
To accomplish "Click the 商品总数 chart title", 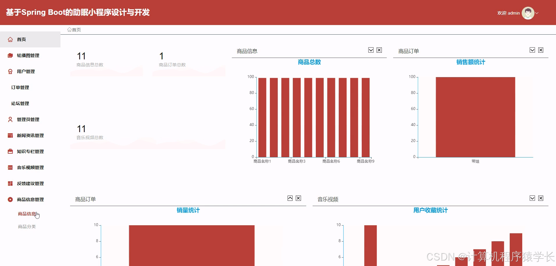I will 309,62.
